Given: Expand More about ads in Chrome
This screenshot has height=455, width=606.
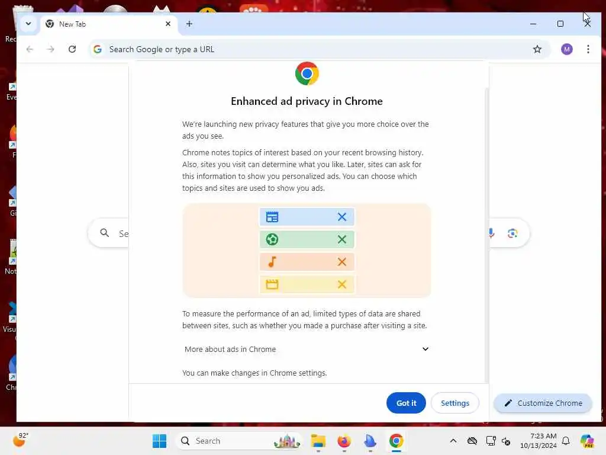Looking at the screenshot, I should 307,349.
